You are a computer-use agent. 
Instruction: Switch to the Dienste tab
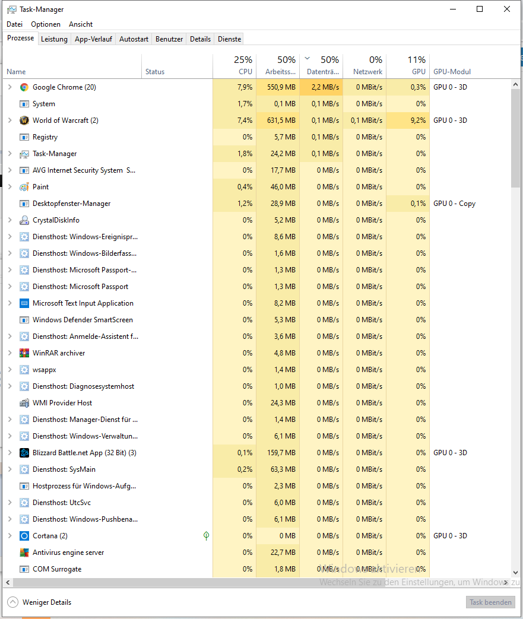pos(230,39)
